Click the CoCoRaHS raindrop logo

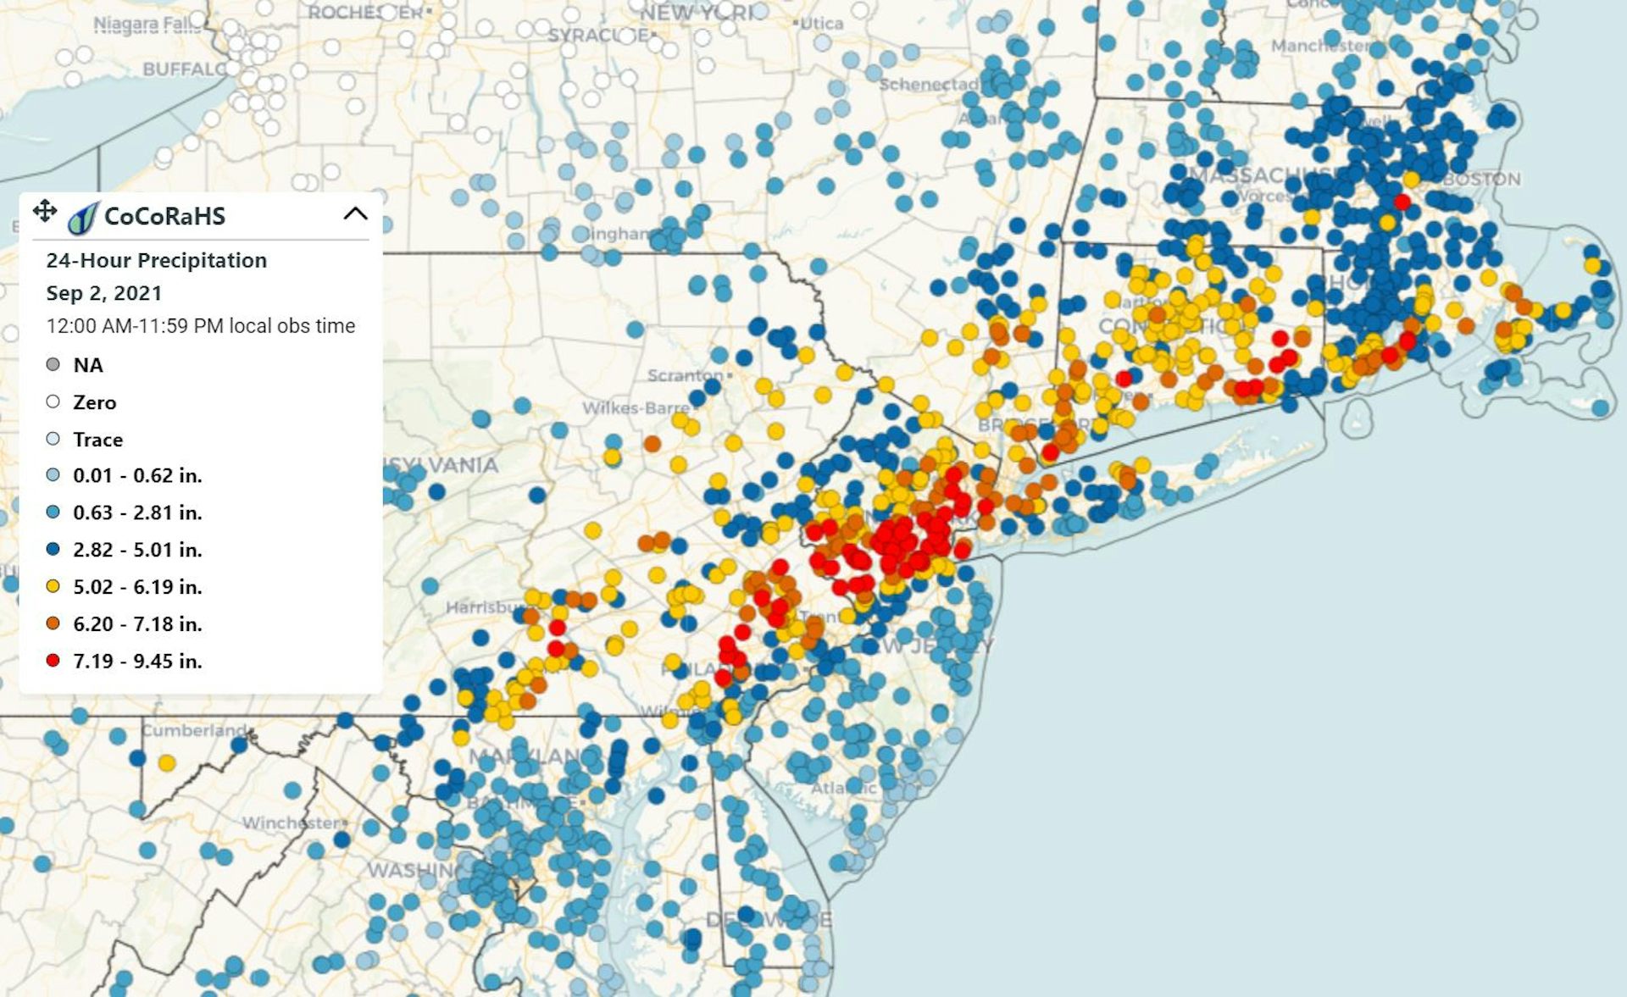[83, 218]
